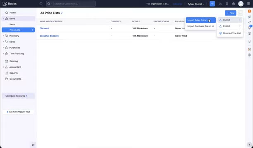Select Import Sales Price List
Screen dimensions: 253x148
click(x=200, y=20)
